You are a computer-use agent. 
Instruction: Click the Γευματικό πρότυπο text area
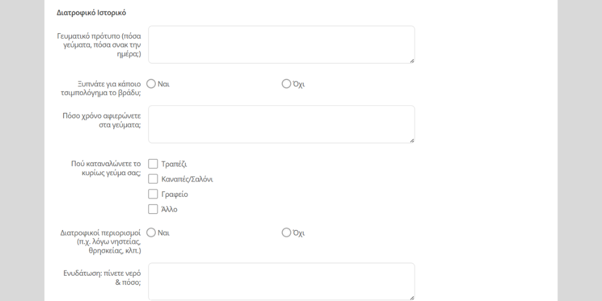(x=281, y=45)
